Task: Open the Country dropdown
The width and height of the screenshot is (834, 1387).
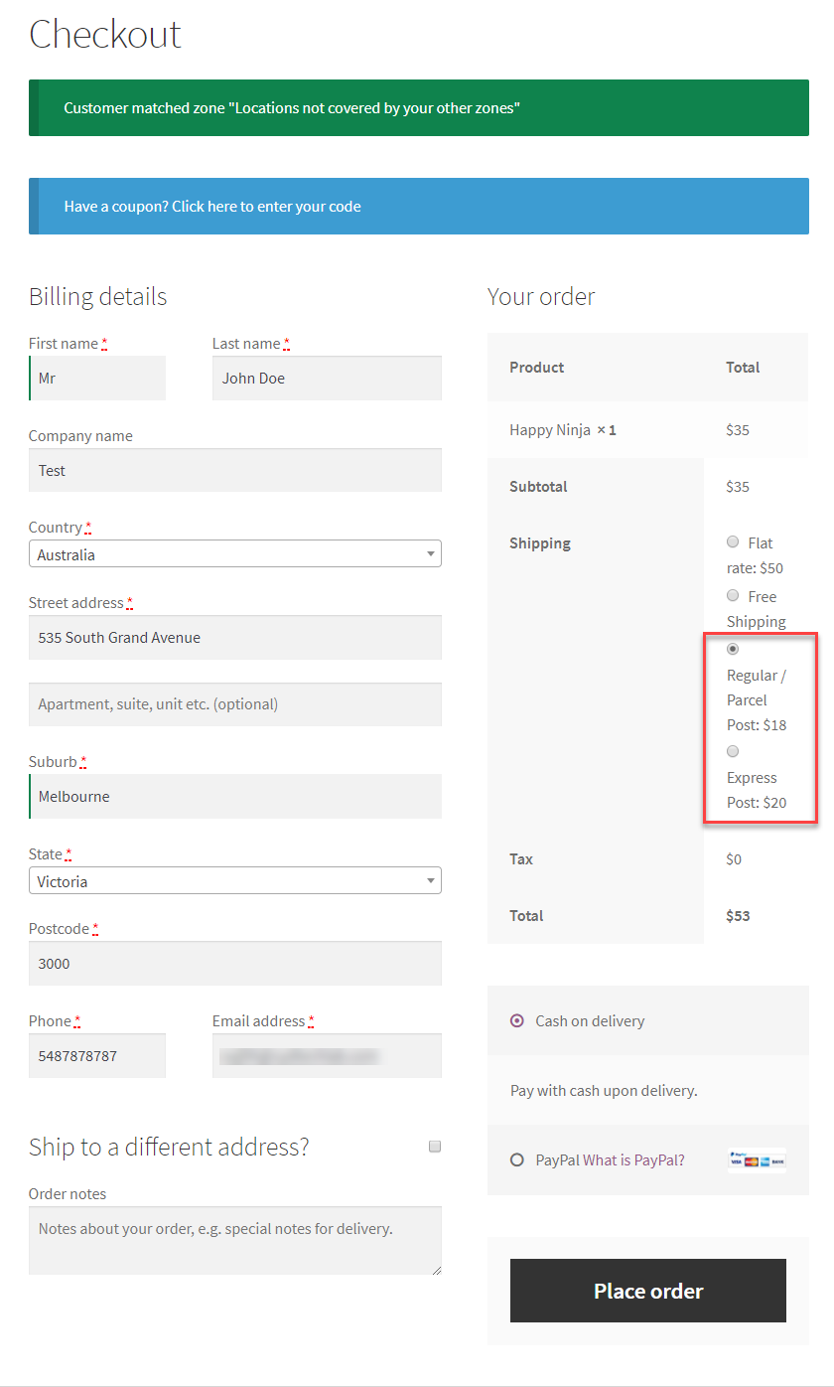Action: 234,554
